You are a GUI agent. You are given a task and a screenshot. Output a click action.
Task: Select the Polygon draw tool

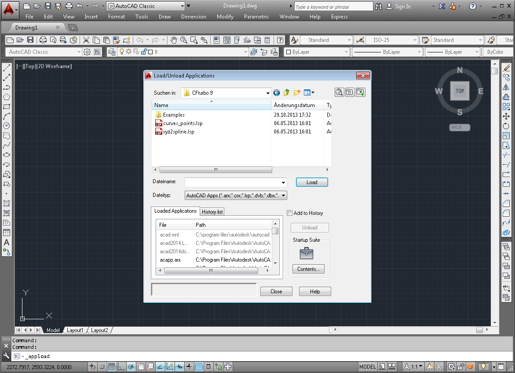pos(7,97)
